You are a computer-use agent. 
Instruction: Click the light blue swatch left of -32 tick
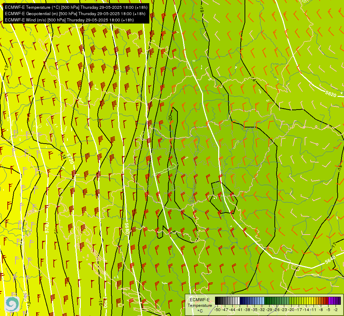point(261,301)
